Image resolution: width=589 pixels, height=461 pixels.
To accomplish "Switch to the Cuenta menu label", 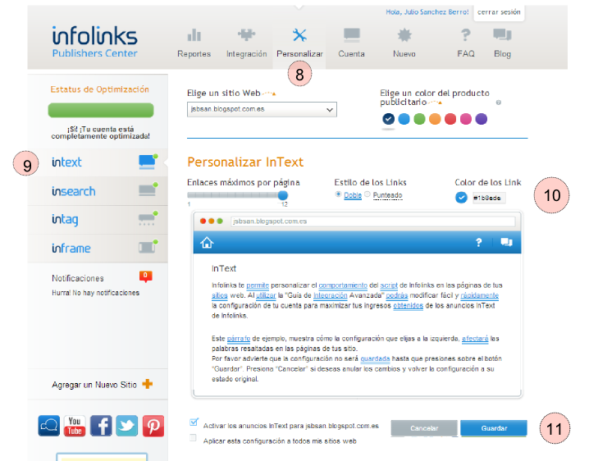I will (x=351, y=53).
